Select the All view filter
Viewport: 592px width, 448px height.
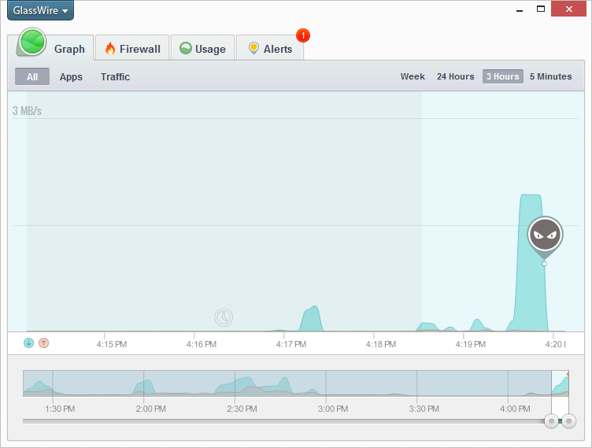[x=32, y=76]
